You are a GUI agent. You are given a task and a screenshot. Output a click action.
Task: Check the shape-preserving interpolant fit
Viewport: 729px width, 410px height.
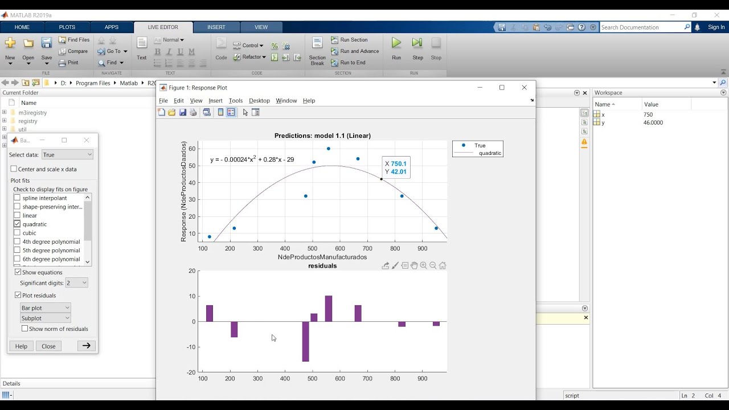point(17,207)
